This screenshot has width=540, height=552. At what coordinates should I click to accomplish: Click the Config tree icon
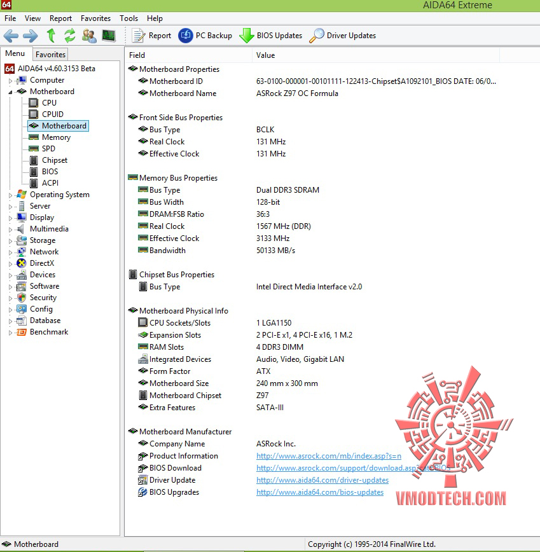22,309
